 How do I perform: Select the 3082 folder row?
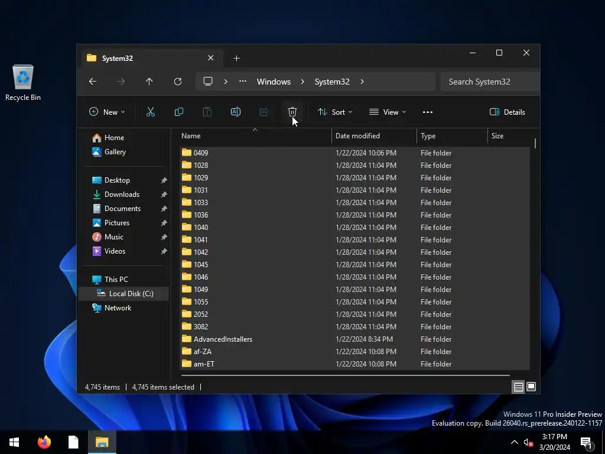point(354,327)
